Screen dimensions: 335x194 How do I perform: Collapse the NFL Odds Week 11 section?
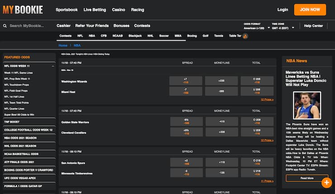click(52, 66)
